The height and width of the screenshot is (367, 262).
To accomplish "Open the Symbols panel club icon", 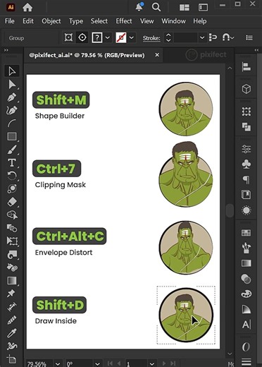I will coord(247,164).
